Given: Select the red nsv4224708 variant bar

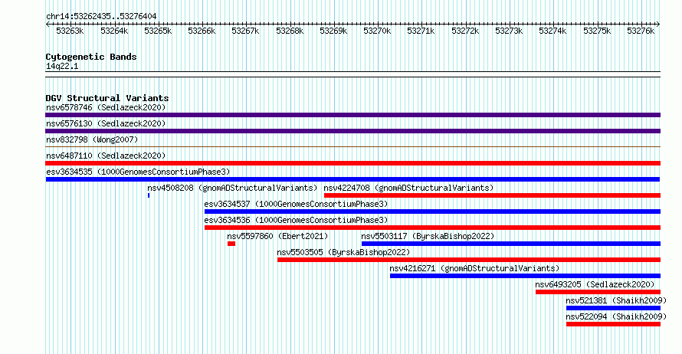Looking at the screenshot, I should click(493, 195).
